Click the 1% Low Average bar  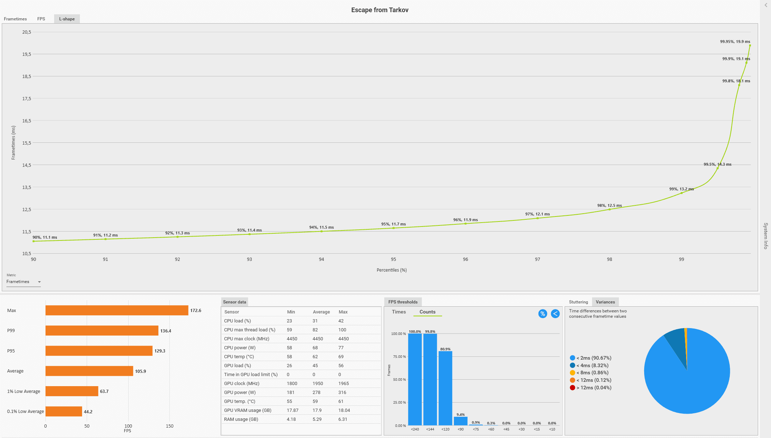(x=72, y=391)
